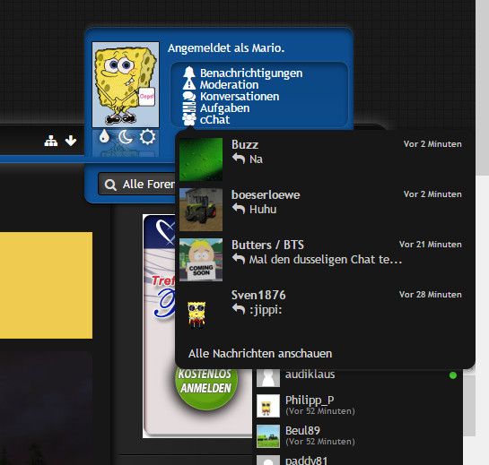Image resolution: width=489 pixels, height=465 pixels.
Task: Click Vor 2 Minuten timestamp beside Buzz
Action: (432, 144)
